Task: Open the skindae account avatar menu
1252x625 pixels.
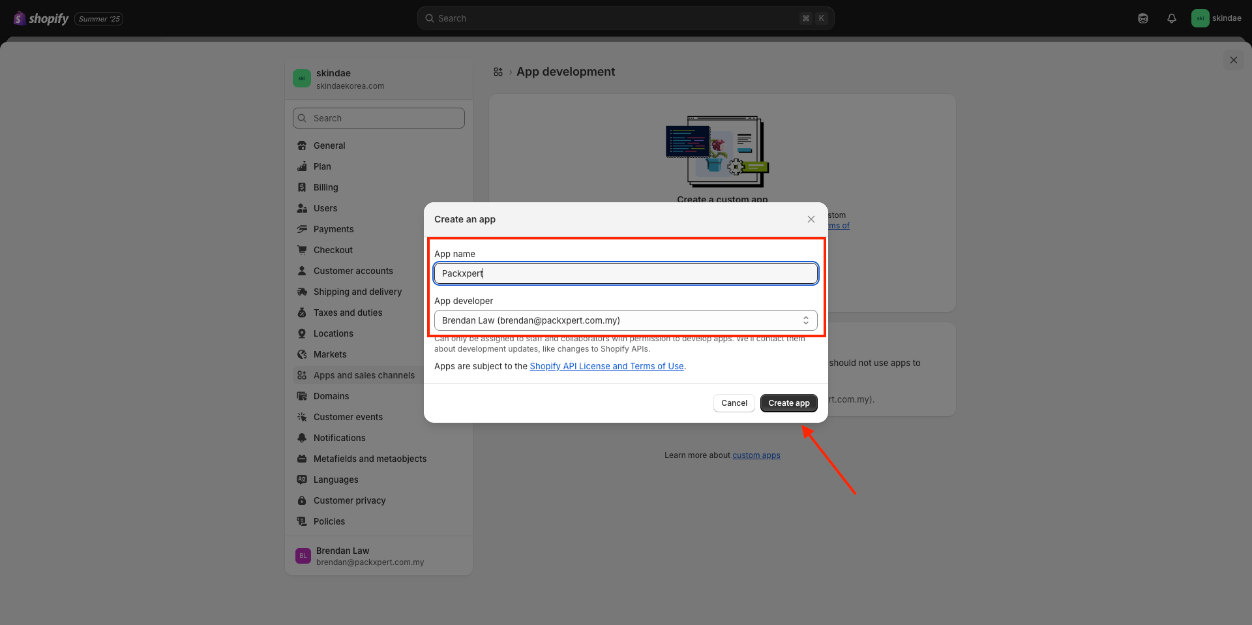Action: coord(1217,18)
